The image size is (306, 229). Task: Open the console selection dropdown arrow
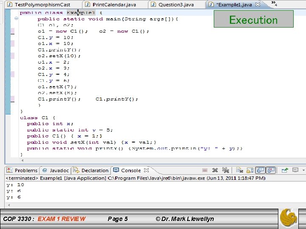303,170
